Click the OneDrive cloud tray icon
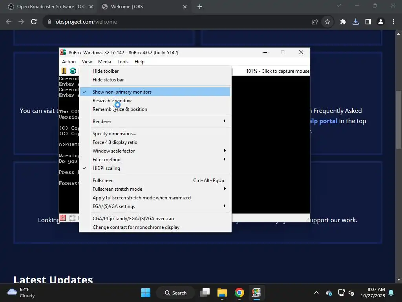The width and height of the screenshot is (402, 302). 329,293
